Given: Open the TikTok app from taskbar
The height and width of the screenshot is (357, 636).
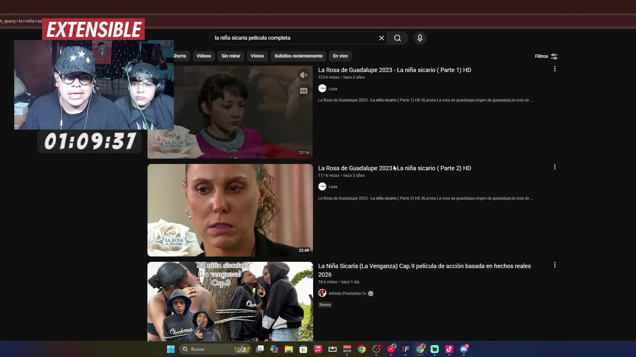Looking at the screenshot, I should pyautogui.click(x=449, y=349).
